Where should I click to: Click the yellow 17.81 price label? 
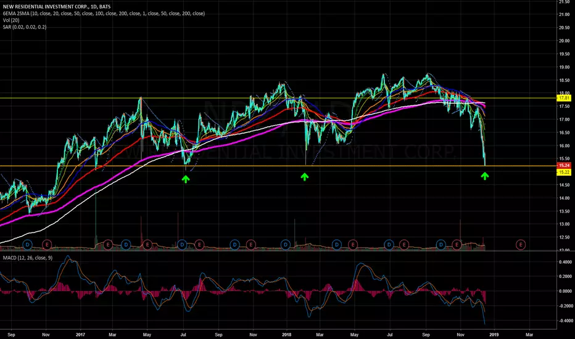coord(564,98)
